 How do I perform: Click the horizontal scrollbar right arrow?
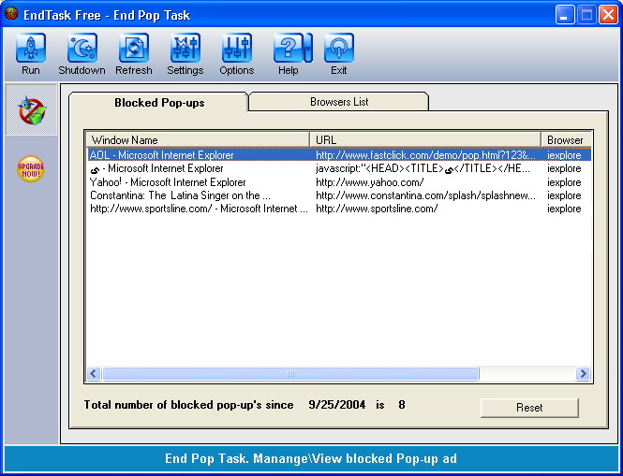[583, 373]
